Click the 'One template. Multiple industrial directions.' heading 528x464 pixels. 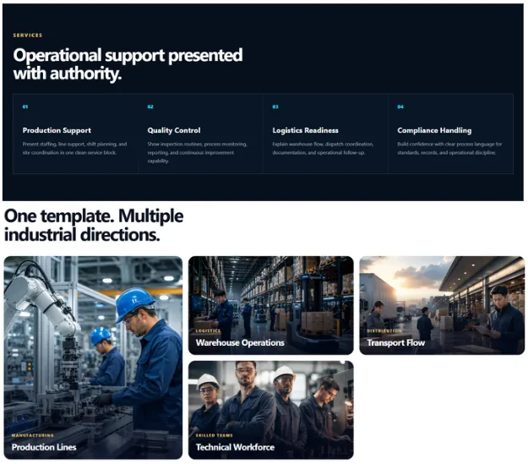pos(94,225)
